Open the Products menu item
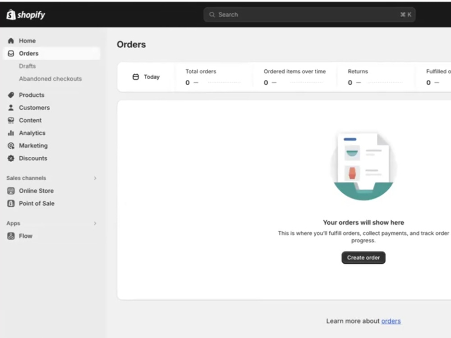The width and height of the screenshot is (451, 338). [32, 95]
